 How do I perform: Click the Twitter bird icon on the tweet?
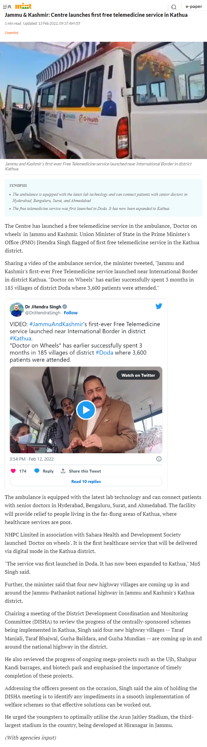(159, 306)
